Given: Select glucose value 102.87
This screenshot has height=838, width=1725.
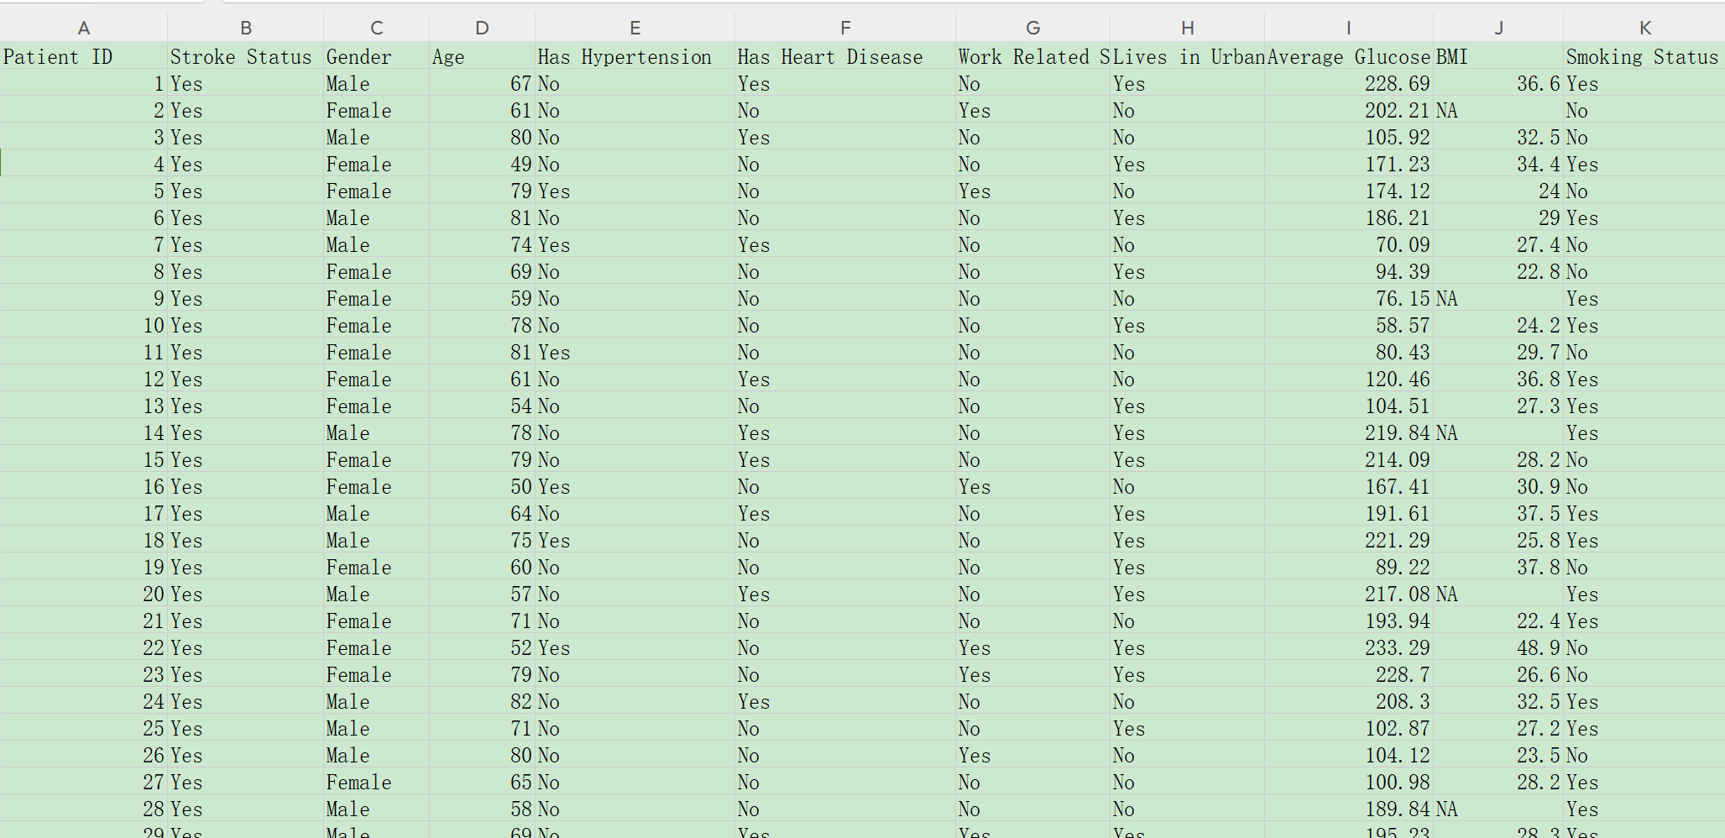Looking at the screenshot, I should [x=1349, y=728].
